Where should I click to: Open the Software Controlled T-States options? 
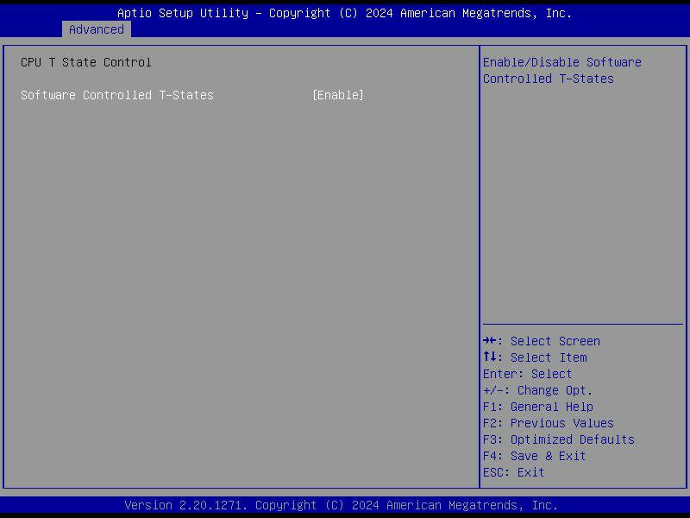click(x=338, y=95)
